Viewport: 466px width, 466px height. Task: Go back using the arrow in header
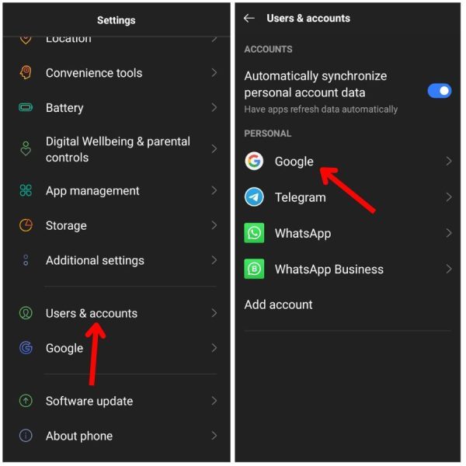tap(249, 19)
